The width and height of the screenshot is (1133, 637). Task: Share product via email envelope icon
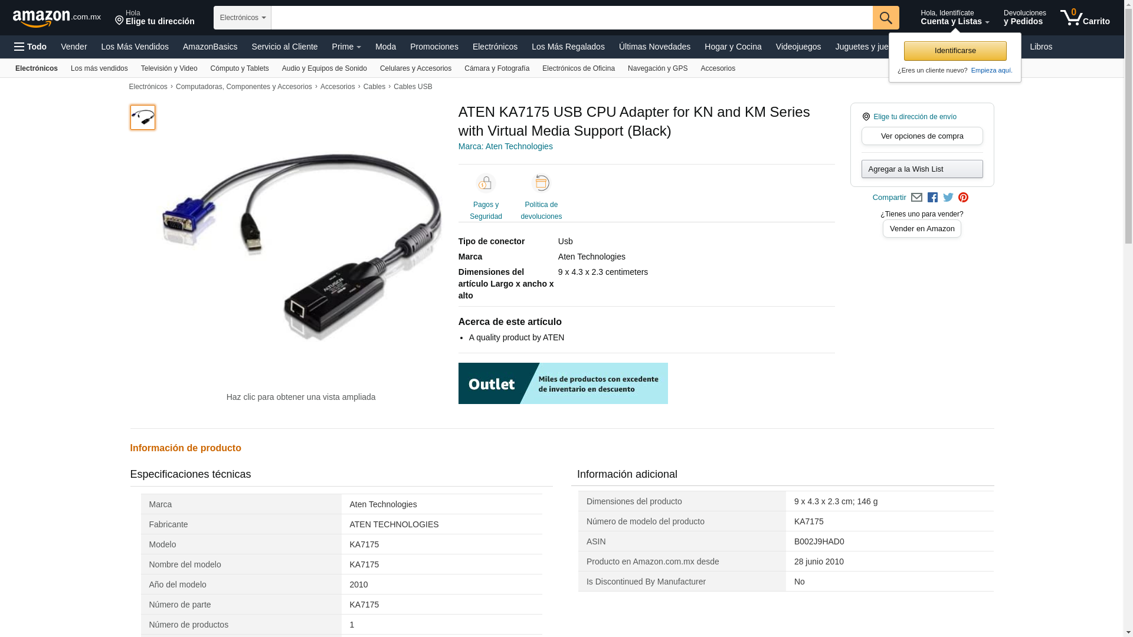[916, 198]
